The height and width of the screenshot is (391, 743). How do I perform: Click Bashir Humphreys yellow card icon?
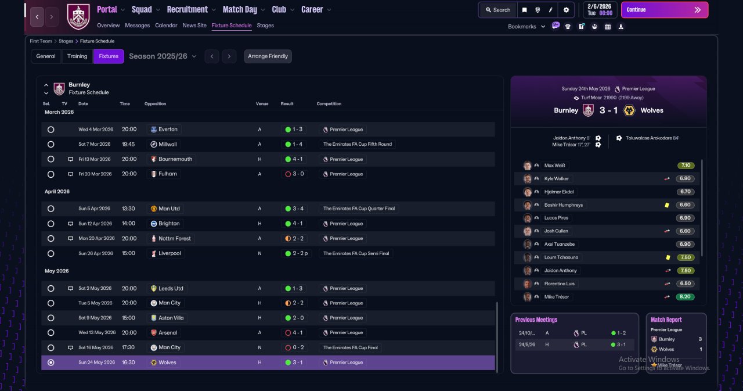tap(668, 205)
